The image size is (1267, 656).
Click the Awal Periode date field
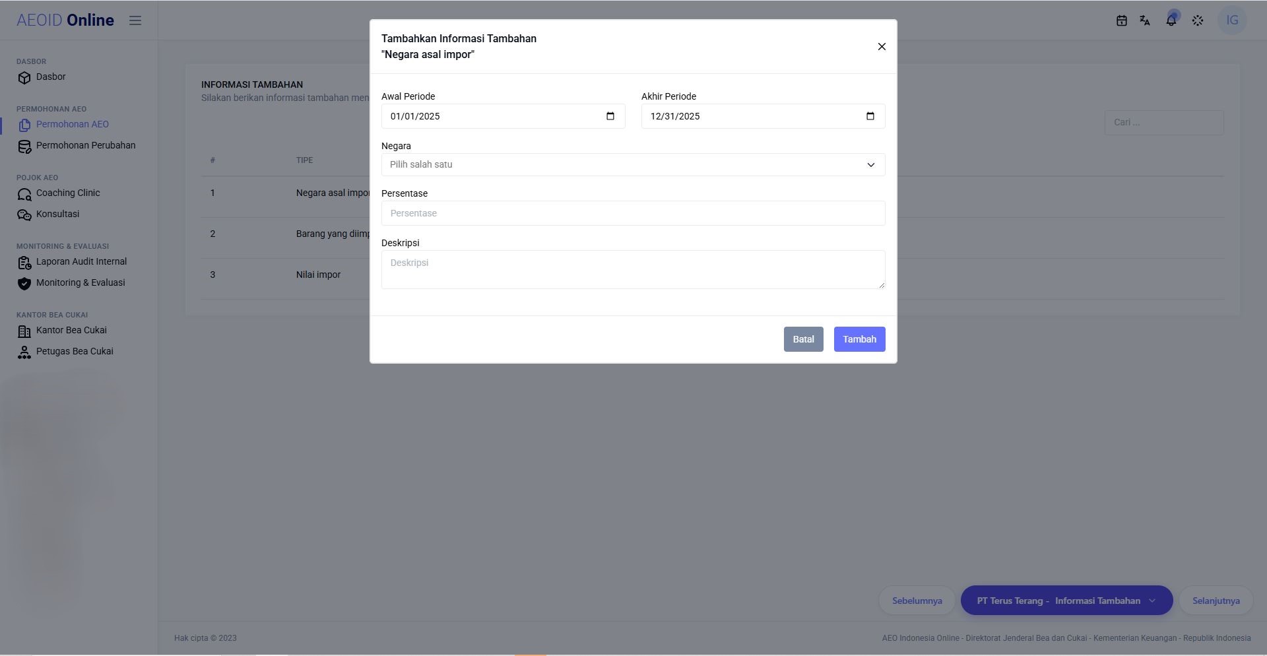(x=503, y=116)
